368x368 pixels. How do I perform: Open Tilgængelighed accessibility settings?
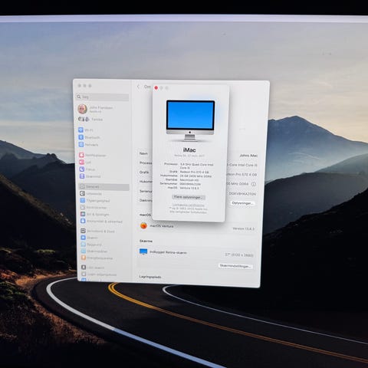click(x=95, y=201)
